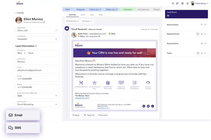The width and height of the screenshot is (211, 140).
Task: Switch to the SMS tab
Action: [x=92, y=15]
